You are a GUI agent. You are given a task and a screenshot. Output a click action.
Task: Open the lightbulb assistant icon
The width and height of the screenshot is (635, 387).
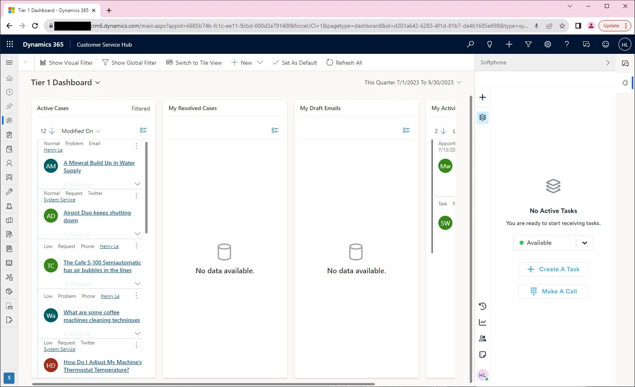(x=489, y=44)
